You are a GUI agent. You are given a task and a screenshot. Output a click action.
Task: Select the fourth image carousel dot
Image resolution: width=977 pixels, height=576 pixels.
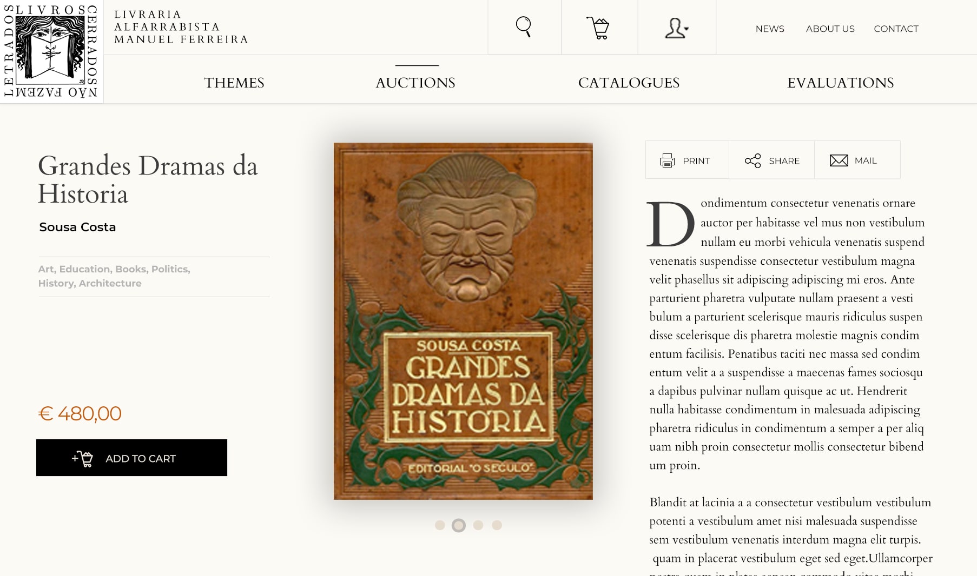(x=497, y=525)
